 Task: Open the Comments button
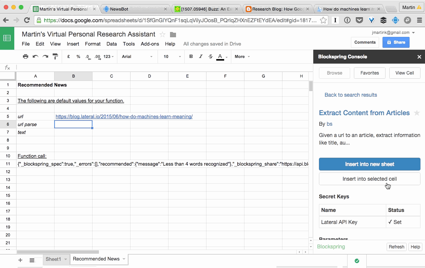pyautogui.click(x=365, y=42)
